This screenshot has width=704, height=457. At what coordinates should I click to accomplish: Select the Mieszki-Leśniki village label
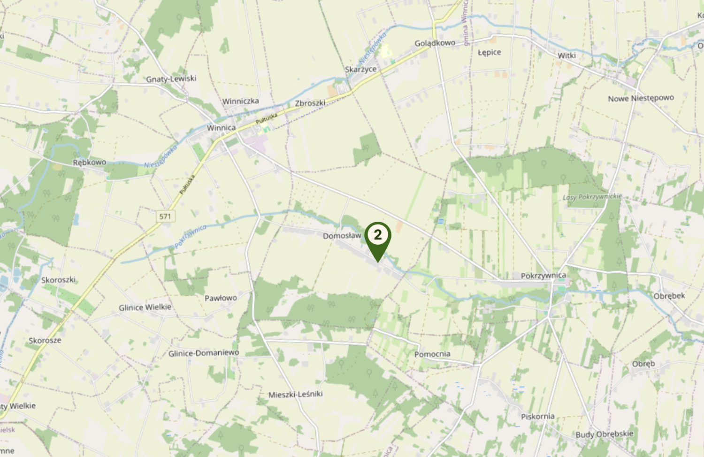[x=295, y=394]
